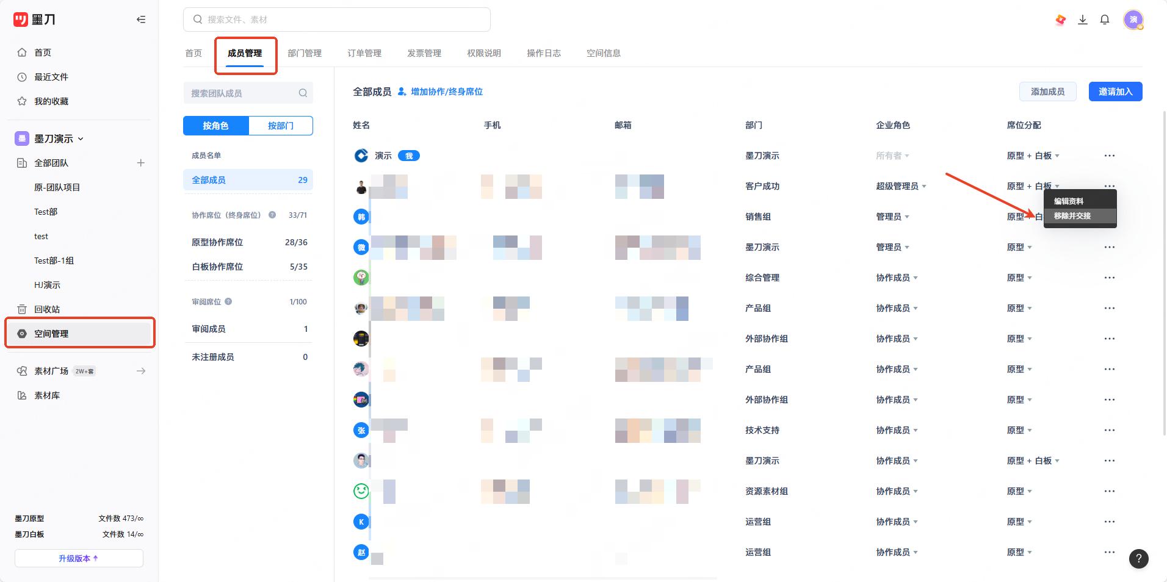Image resolution: width=1167 pixels, height=582 pixels.
Task: Open the 操作日志 tab
Action: (x=544, y=53)
